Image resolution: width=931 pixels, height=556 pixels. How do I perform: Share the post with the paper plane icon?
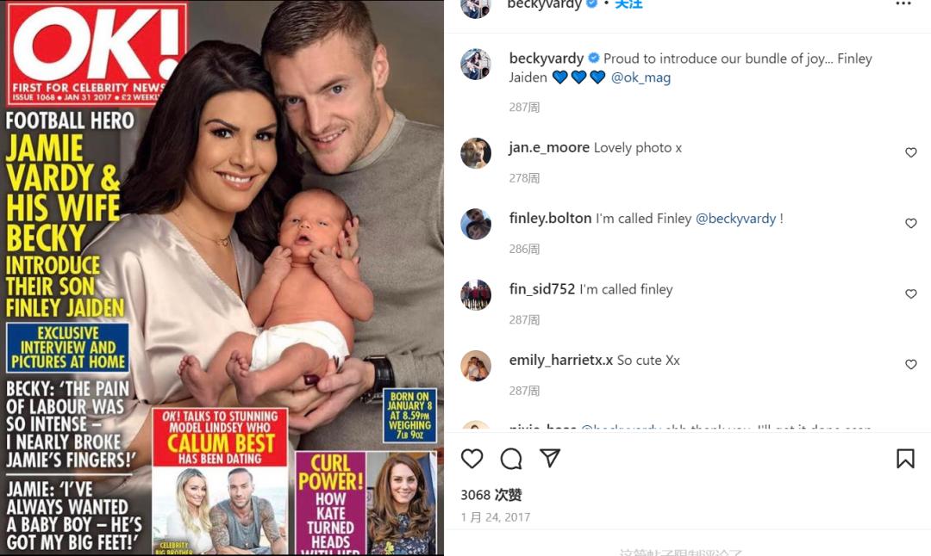pos(550,458)
